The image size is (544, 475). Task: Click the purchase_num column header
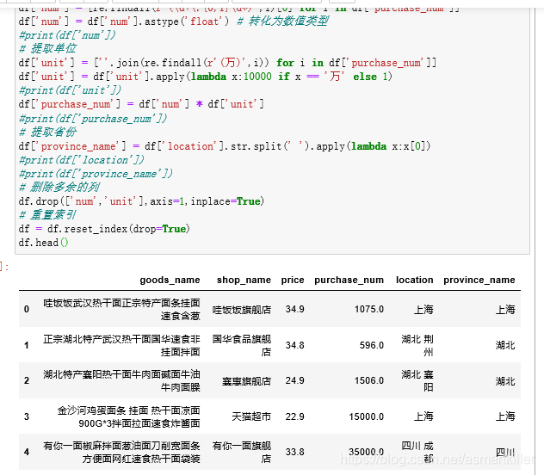click(349, 280)
